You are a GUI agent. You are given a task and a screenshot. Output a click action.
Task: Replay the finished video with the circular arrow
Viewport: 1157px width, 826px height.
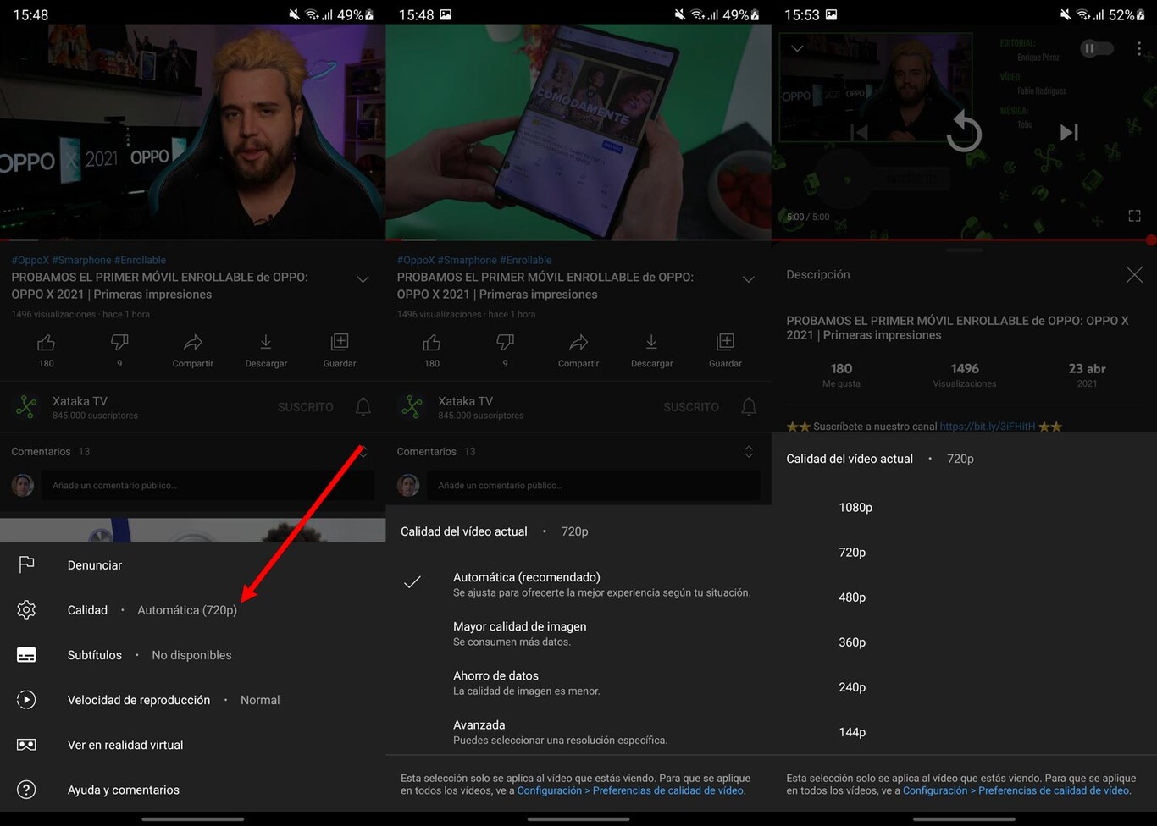click(x=964, y=132)
